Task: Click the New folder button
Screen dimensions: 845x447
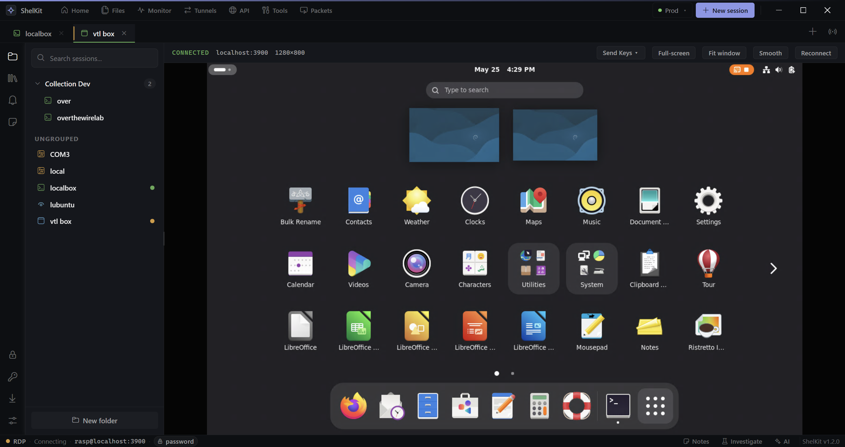Action: (94, 420)
